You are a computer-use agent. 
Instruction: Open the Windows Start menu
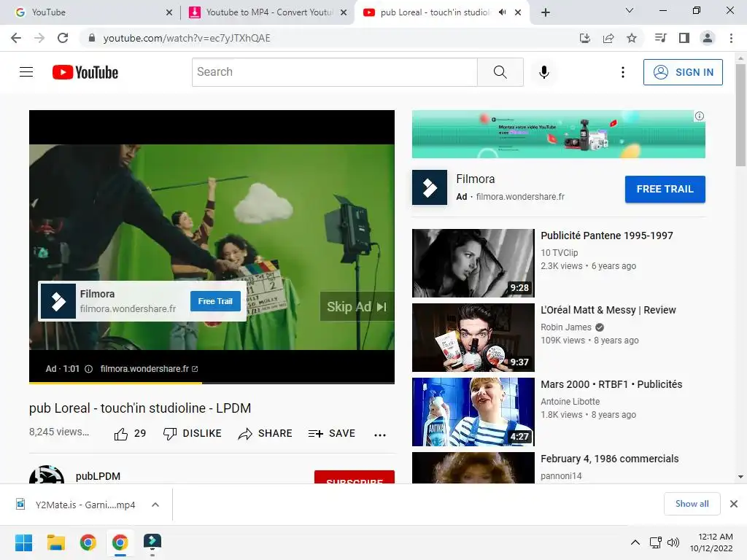pos(23,542)
